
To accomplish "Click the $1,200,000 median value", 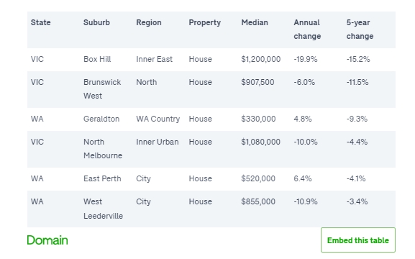I will (x=260, y=59).
